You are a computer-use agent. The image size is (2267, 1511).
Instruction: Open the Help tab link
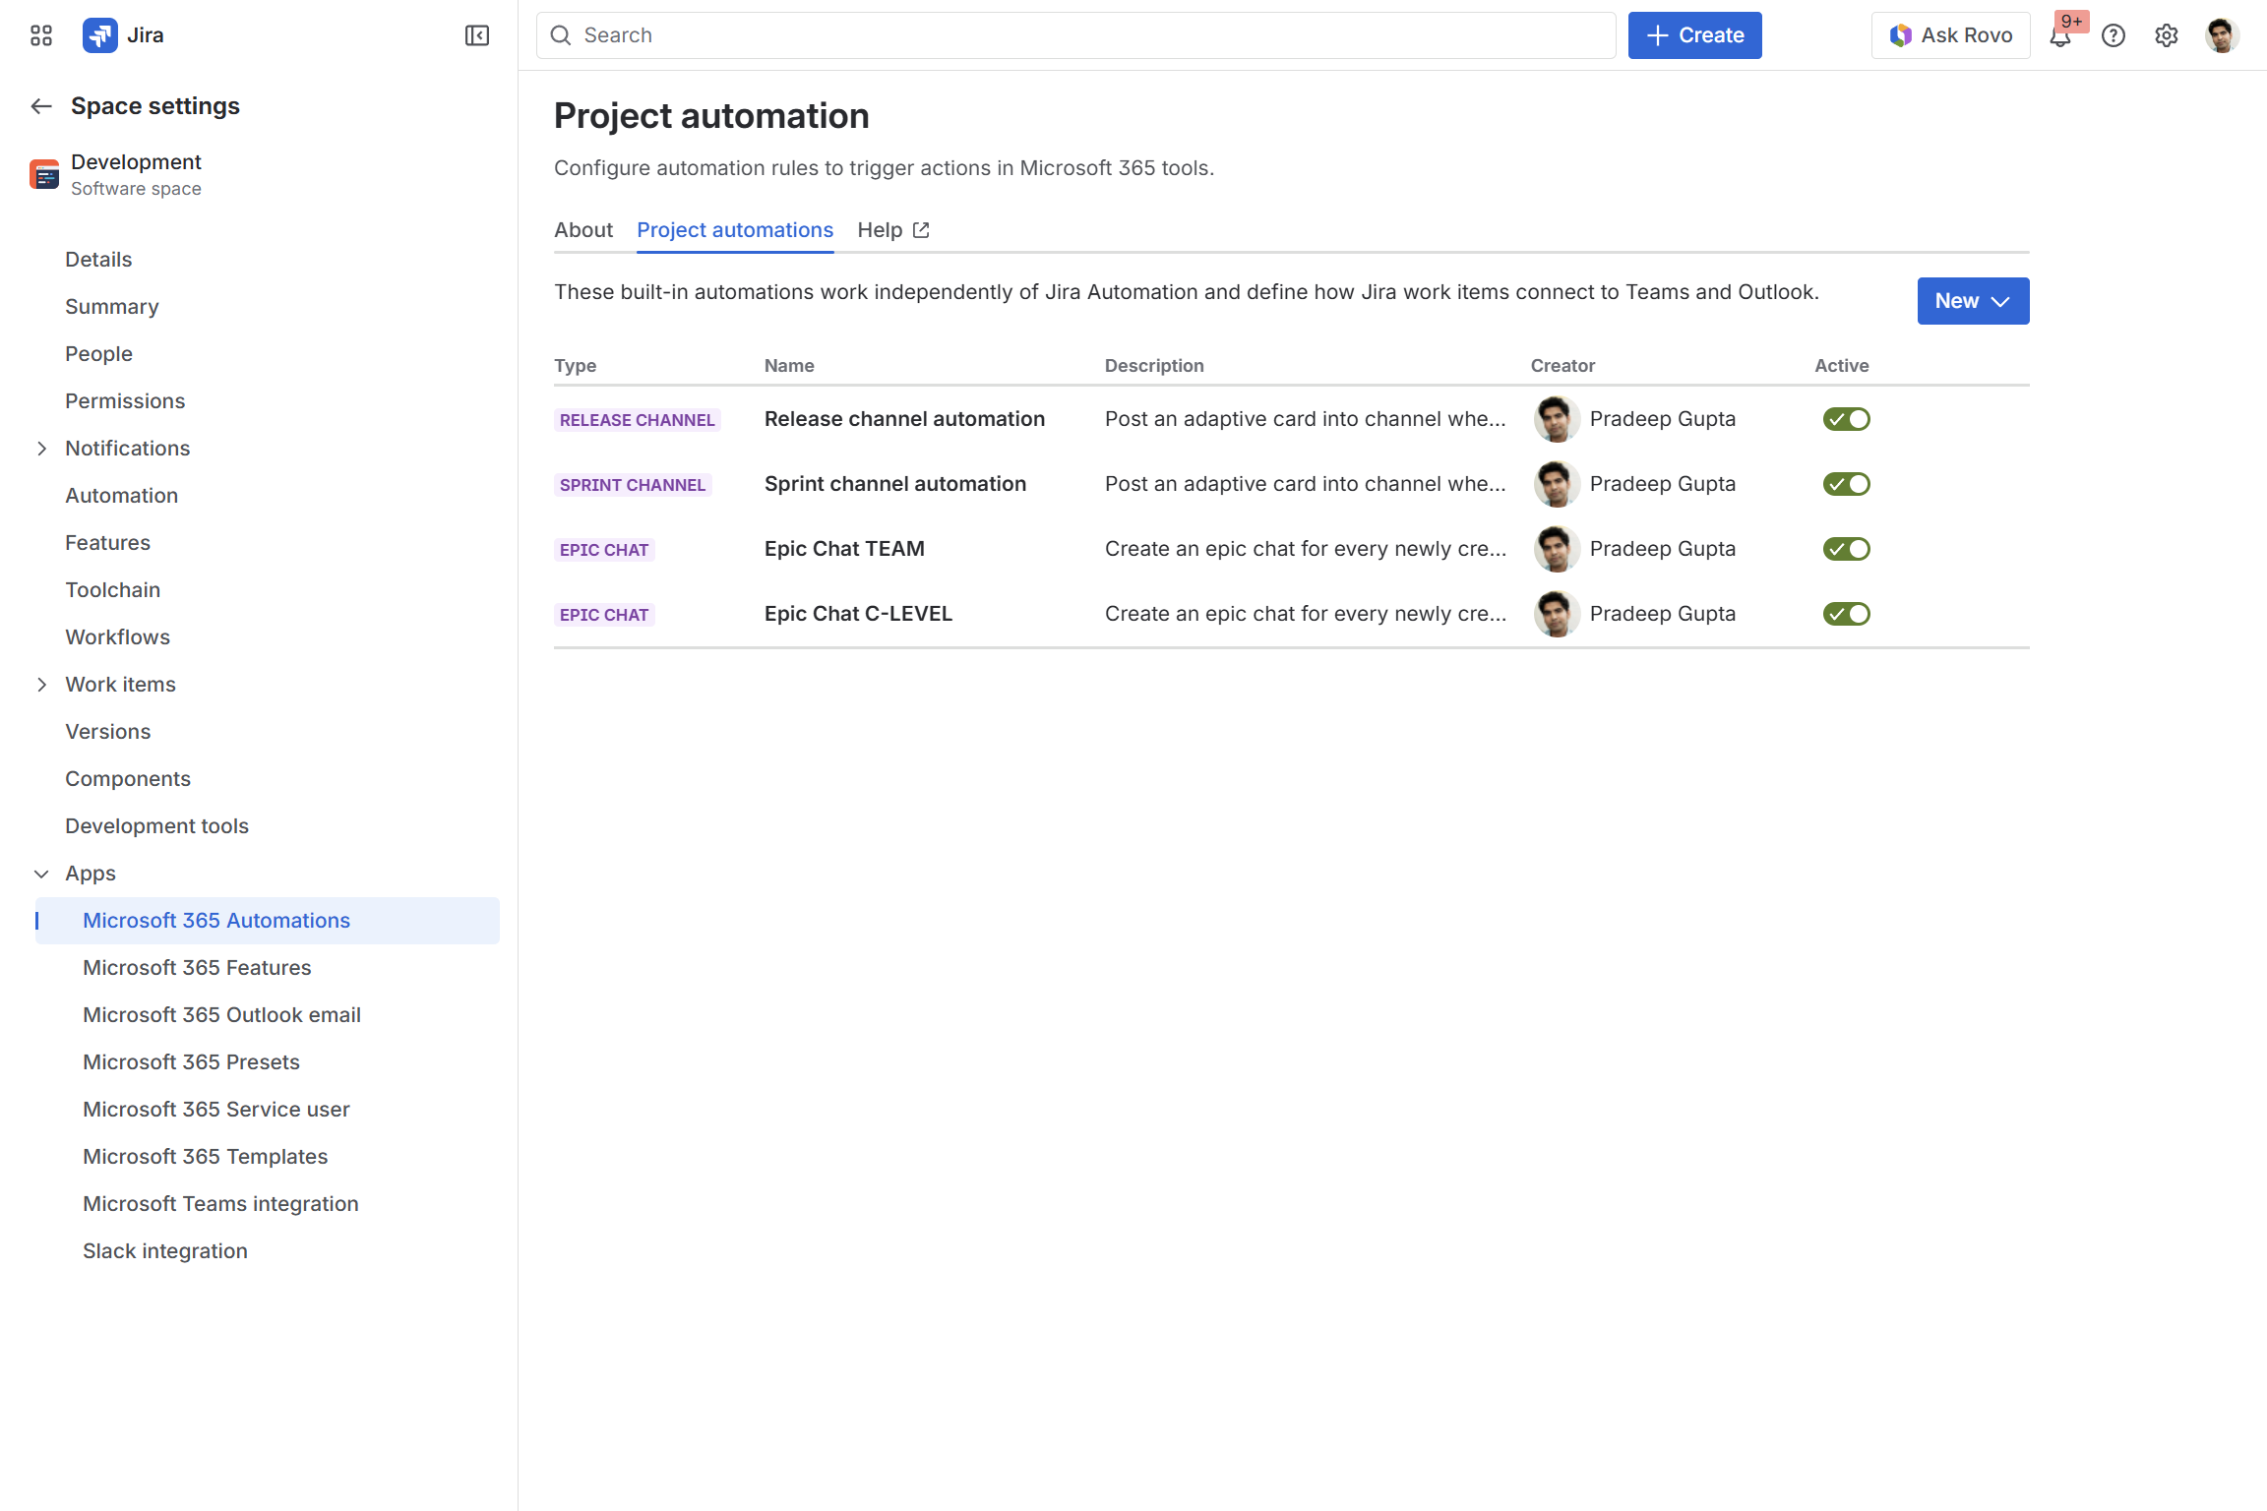coord(892,230)
